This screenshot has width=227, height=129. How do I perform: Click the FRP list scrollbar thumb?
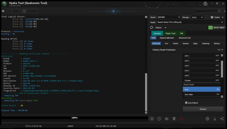point(222,69)
